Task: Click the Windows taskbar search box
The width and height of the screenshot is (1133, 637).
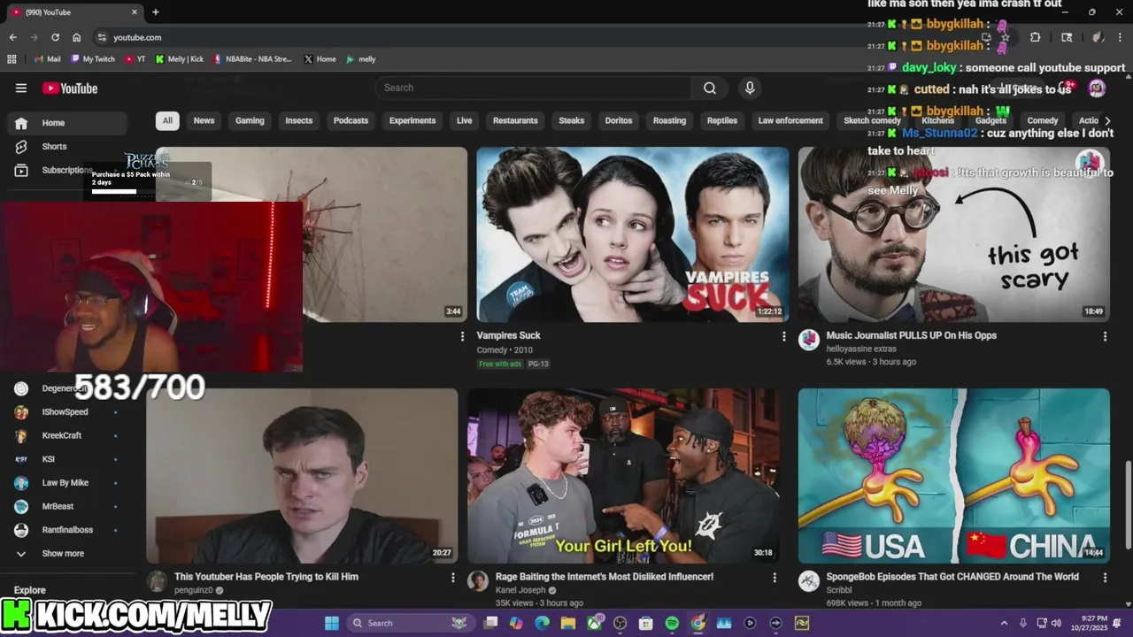Action: click(x=409, y=623)
